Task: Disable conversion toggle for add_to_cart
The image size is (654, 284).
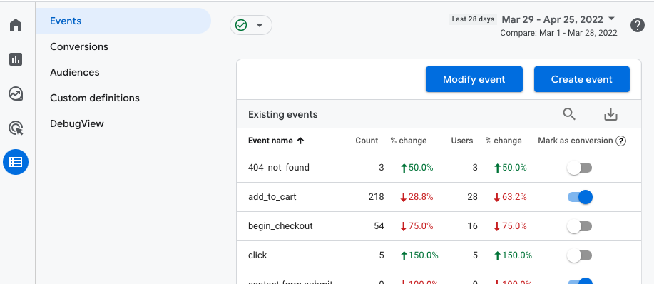Action: coord(580,197)
